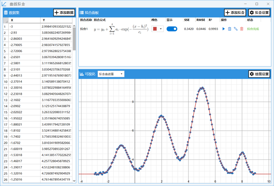Open the 拟合曲线图 chart type dropdown
The width and height of the screenshot is (274, 186).
111,74
